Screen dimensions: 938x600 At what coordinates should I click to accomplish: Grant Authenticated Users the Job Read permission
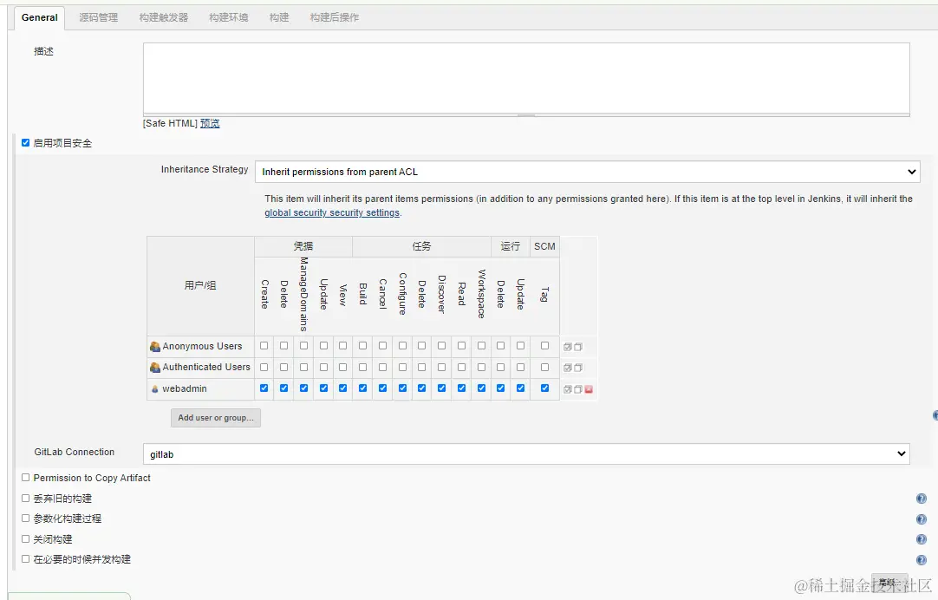pos(462,367)
